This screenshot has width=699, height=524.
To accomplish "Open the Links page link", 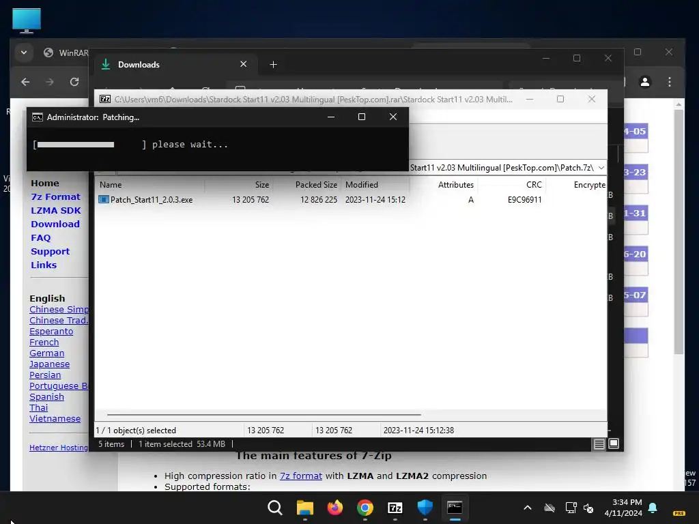I will click(x=44, y=265).
